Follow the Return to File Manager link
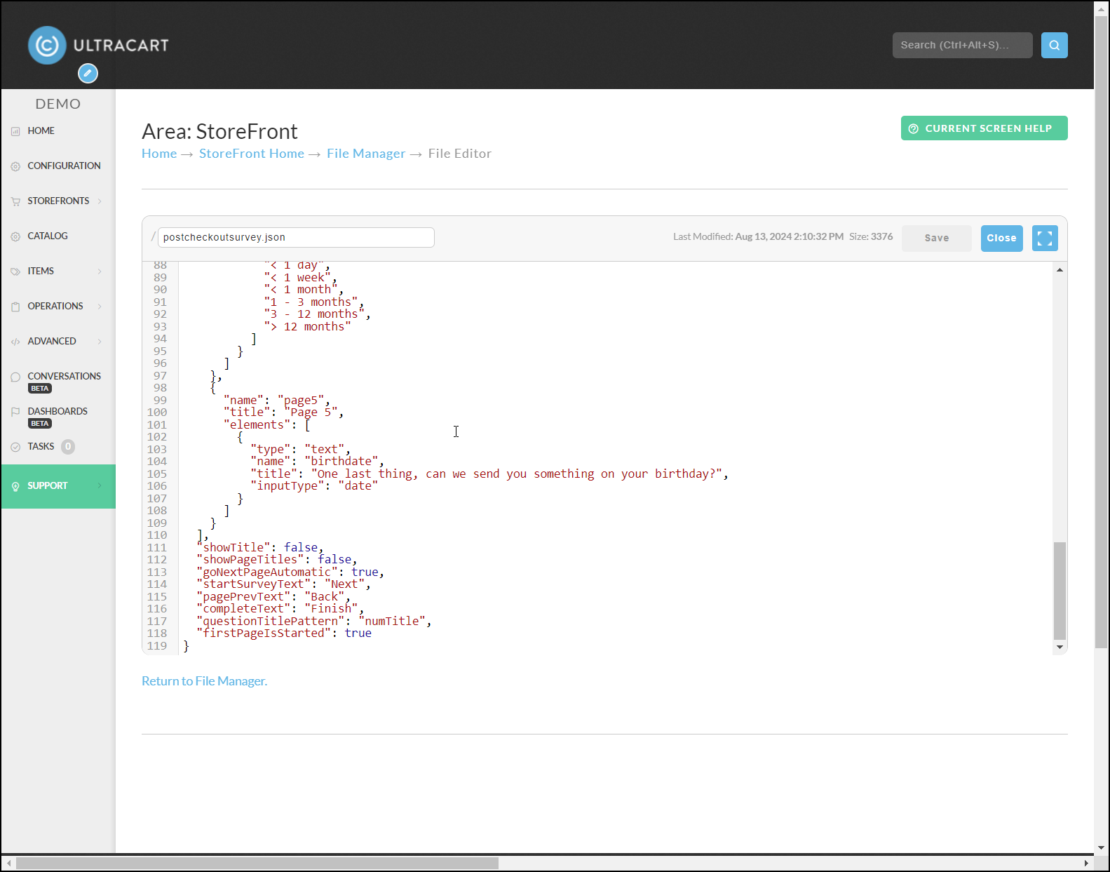Image resolution: width=1110 pixels, height=872 pixels. pyautogui.click(x=204, y=681)
